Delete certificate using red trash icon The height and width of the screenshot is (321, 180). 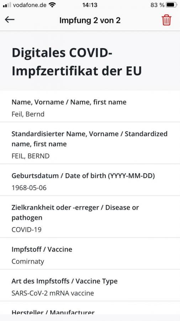(x=166, y=20)
